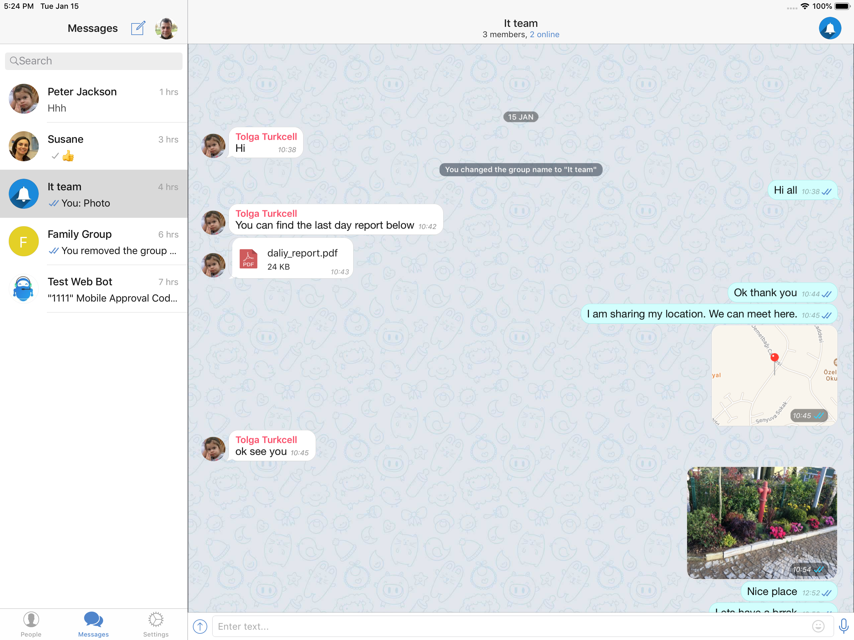This screenshot has width=854, height=640.
Task: Click the Wi-Fi status icon
Action: point(805,6)
